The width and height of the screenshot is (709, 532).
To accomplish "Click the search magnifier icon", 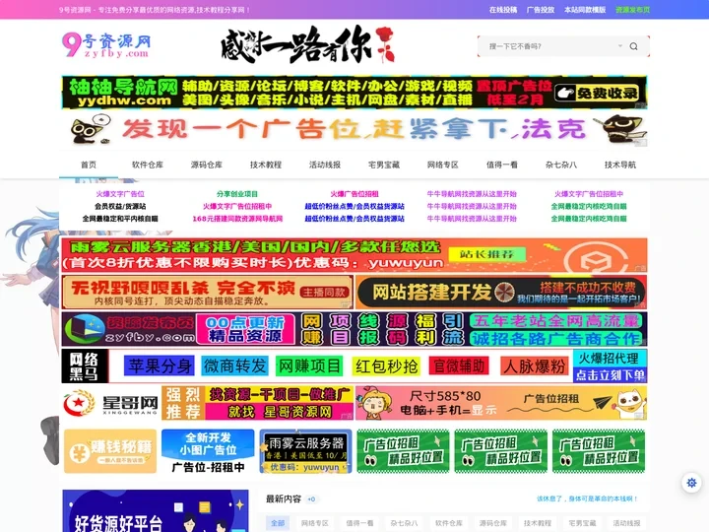I will tap(633, 46).
